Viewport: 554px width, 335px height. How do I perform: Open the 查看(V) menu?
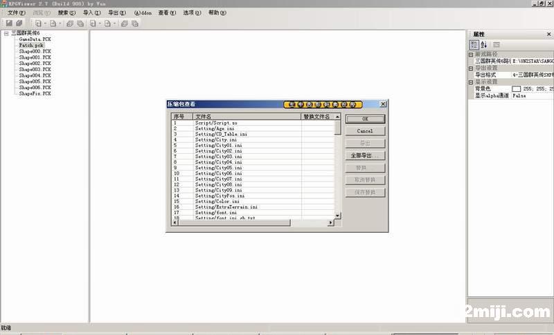(167, 12)
